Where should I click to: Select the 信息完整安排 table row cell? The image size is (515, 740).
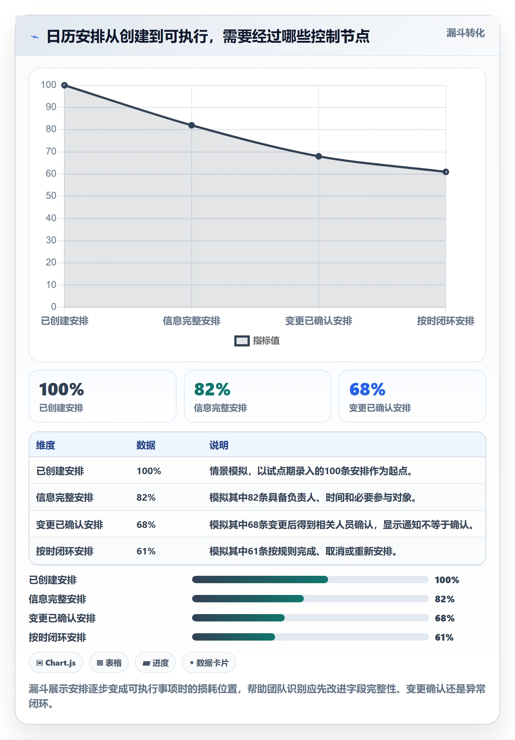click(65, 497)
